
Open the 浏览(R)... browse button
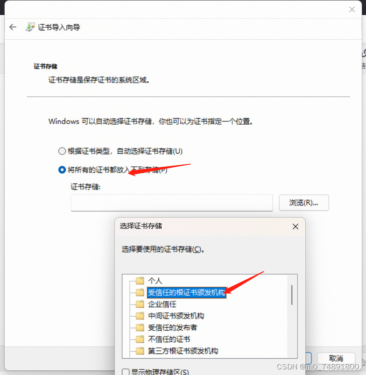point(304,203)
